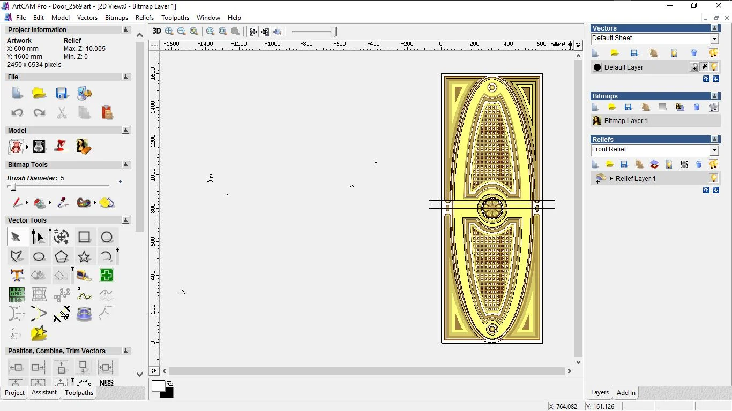This screenshot has height=411, width=732.
Task: Open the Toolpaths menu
Action: pos(175,18)
